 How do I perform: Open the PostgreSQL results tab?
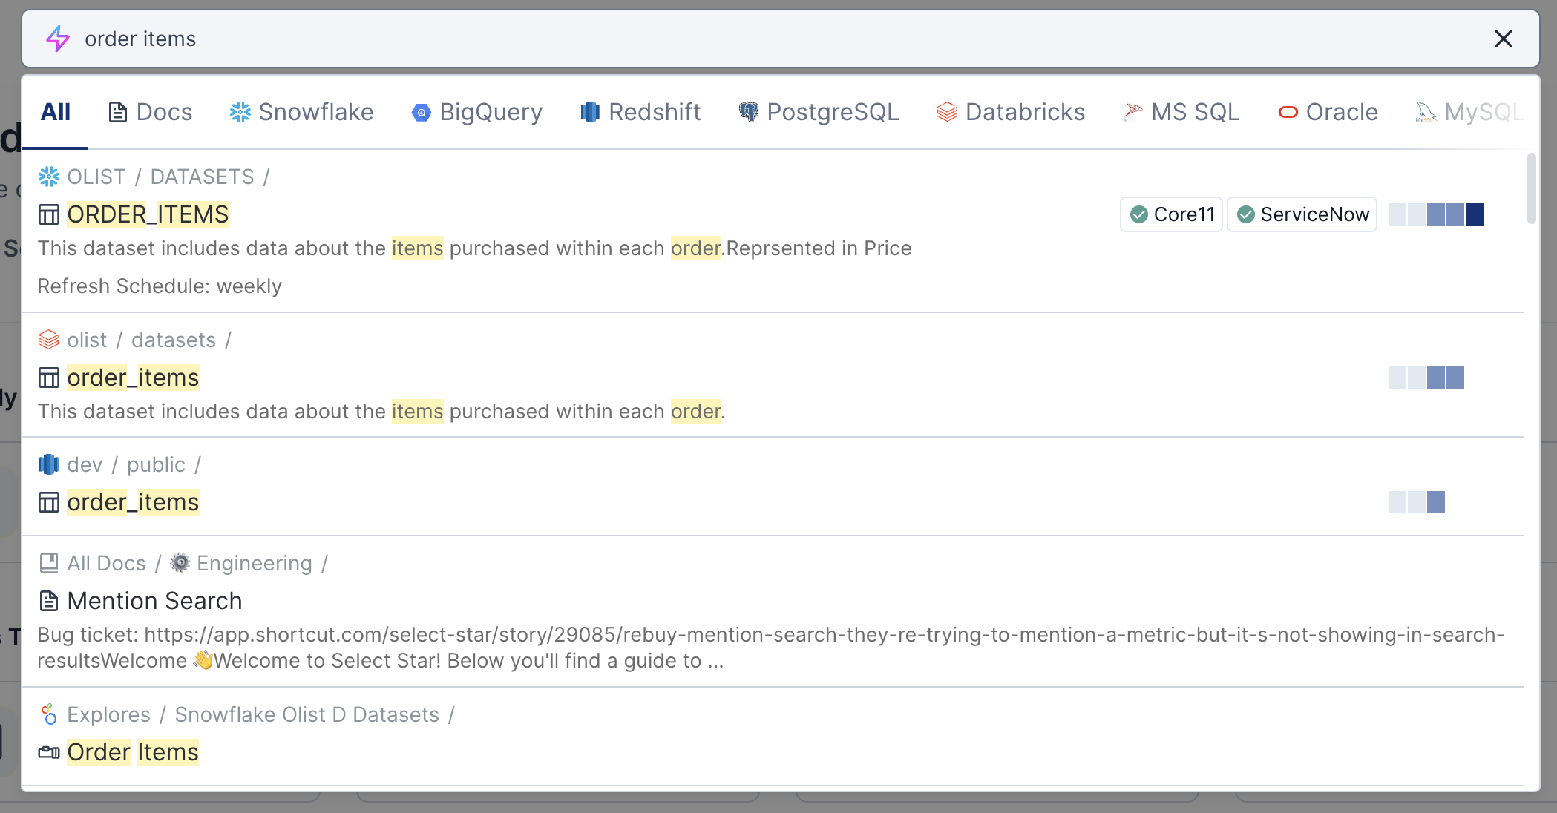819,112
